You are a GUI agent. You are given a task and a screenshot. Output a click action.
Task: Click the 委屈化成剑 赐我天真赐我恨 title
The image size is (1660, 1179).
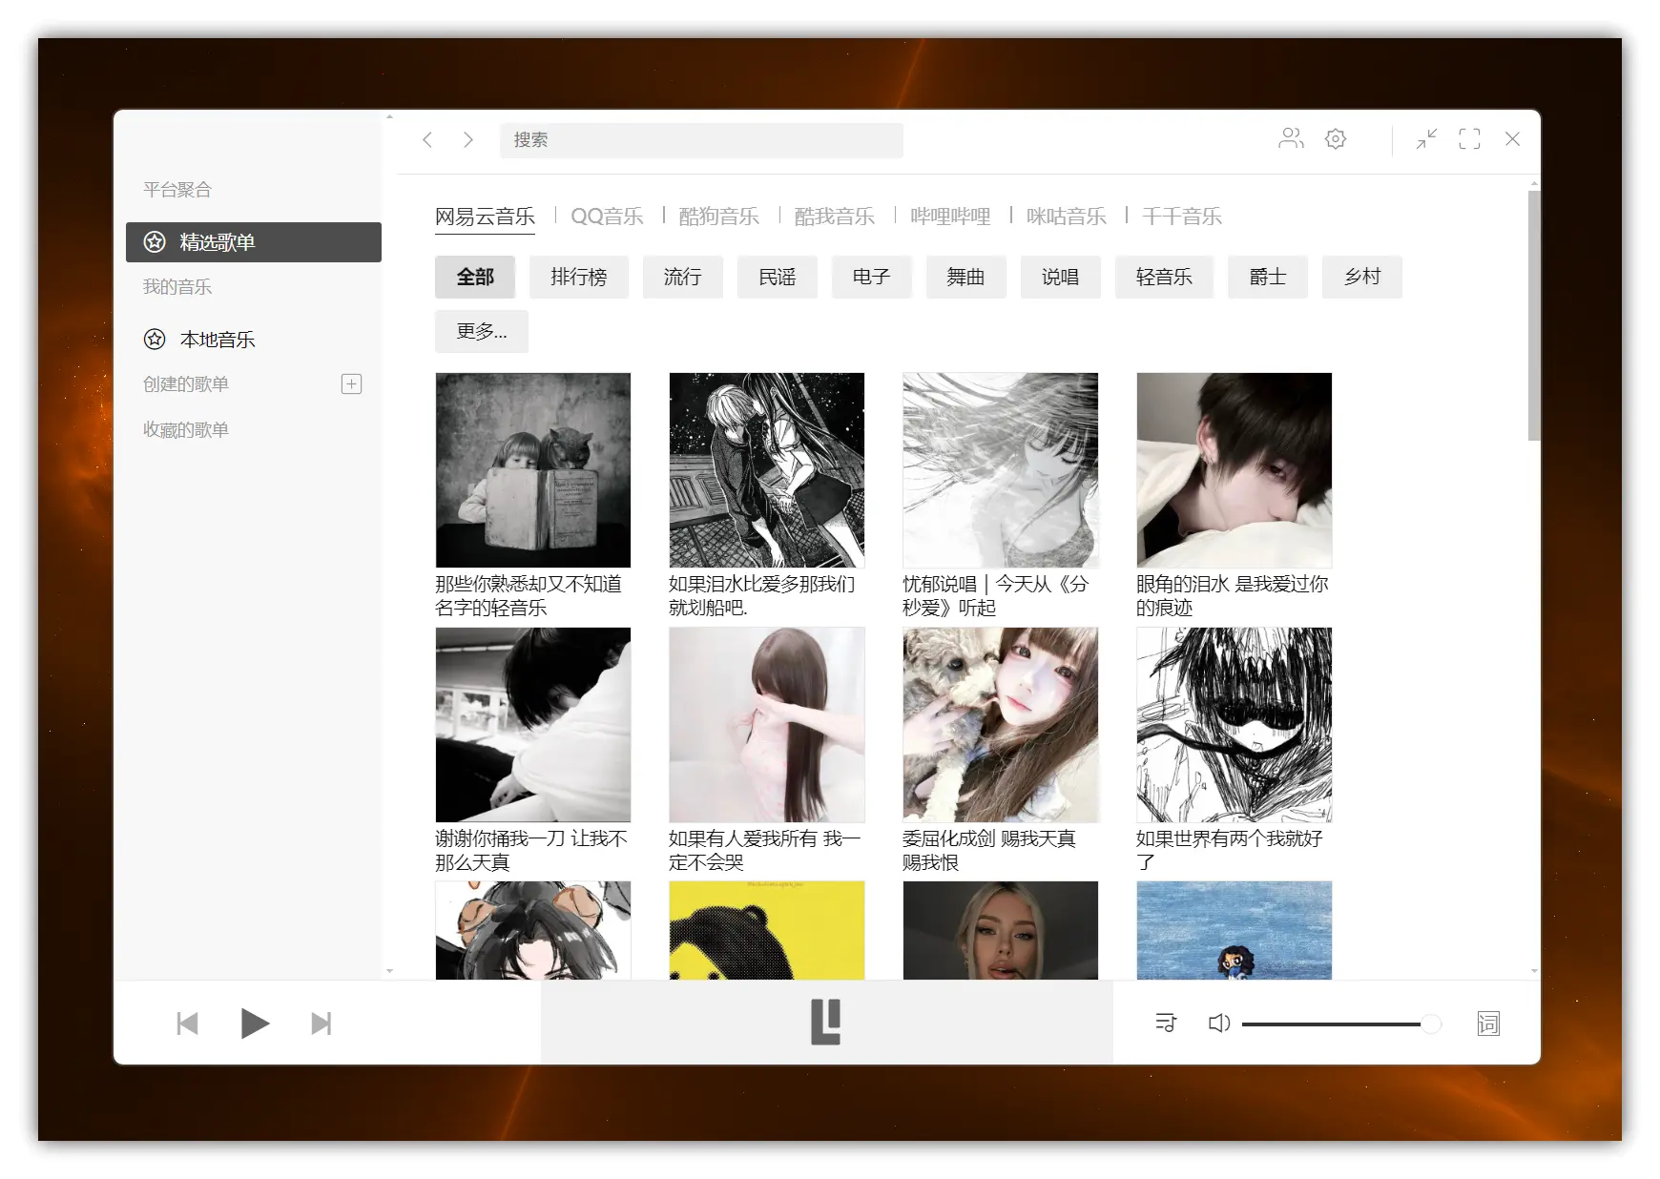pos(989,850)
